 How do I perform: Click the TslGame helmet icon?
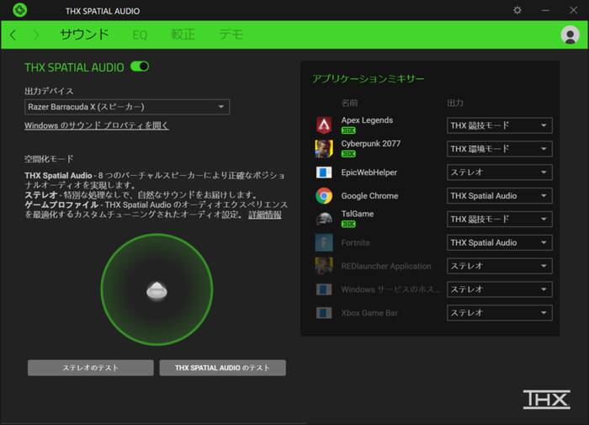(324, 219)
